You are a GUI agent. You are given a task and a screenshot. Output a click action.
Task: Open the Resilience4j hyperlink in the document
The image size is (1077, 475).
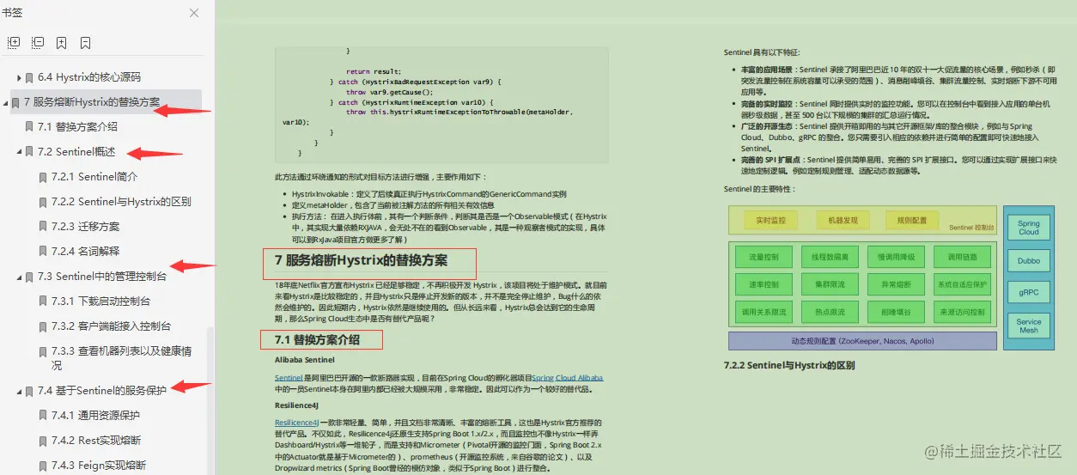pos(296,423)
